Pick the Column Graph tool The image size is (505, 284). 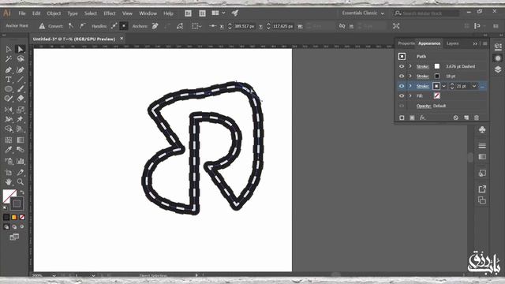point(21,161)
